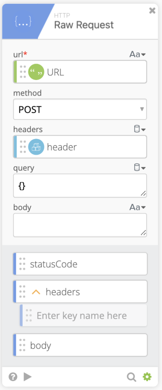Click into the empty body textarea

click(x=80, y=225)
